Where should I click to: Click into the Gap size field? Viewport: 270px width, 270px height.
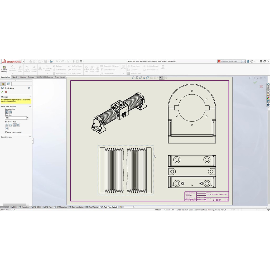pyautogui.click(x=16, y=118)
